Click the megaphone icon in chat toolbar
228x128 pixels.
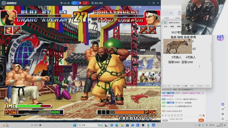click(166, 115)
